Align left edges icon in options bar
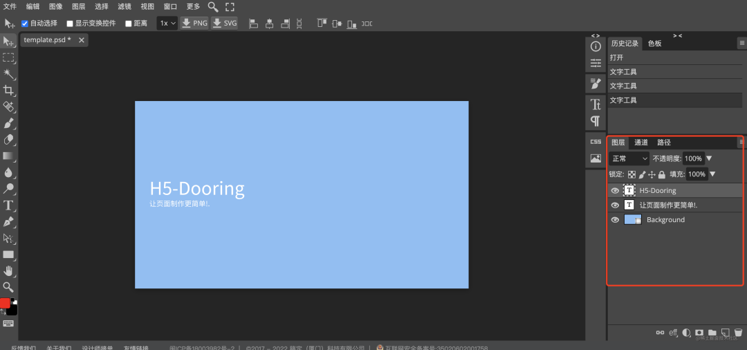 click(254, 23)
